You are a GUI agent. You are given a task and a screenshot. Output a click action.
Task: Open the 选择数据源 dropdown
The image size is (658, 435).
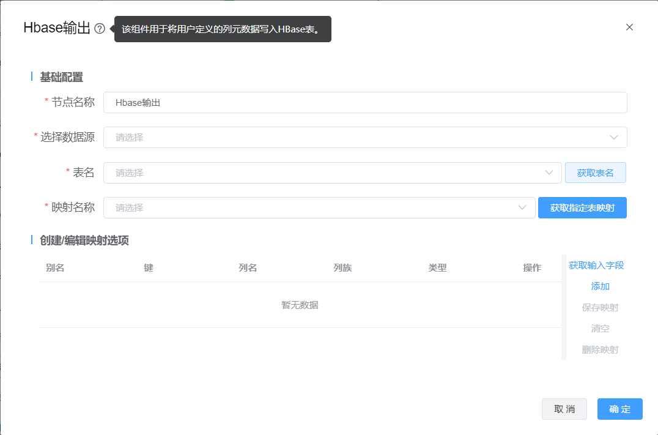tap(365, 138)
